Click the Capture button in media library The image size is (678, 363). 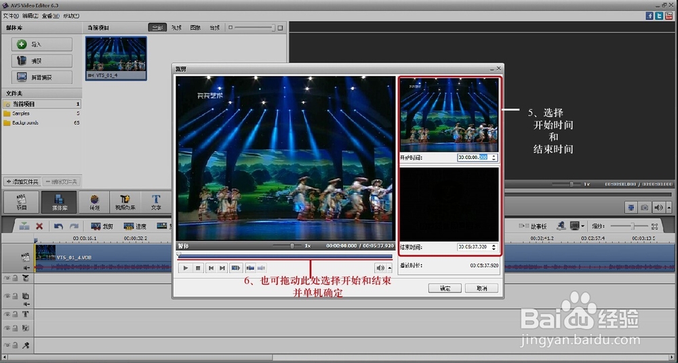[42, 61]
